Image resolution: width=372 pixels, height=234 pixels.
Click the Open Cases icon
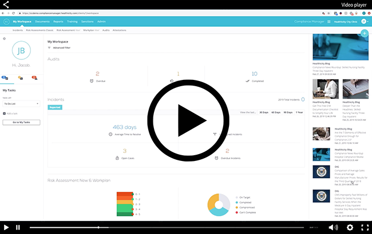117,158
